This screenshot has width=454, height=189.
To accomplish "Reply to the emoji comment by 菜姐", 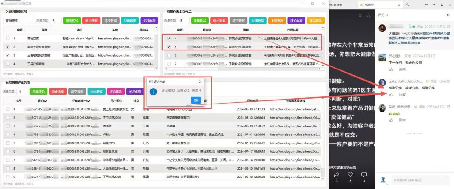I will pyautogui.click(x=402, y=120).
